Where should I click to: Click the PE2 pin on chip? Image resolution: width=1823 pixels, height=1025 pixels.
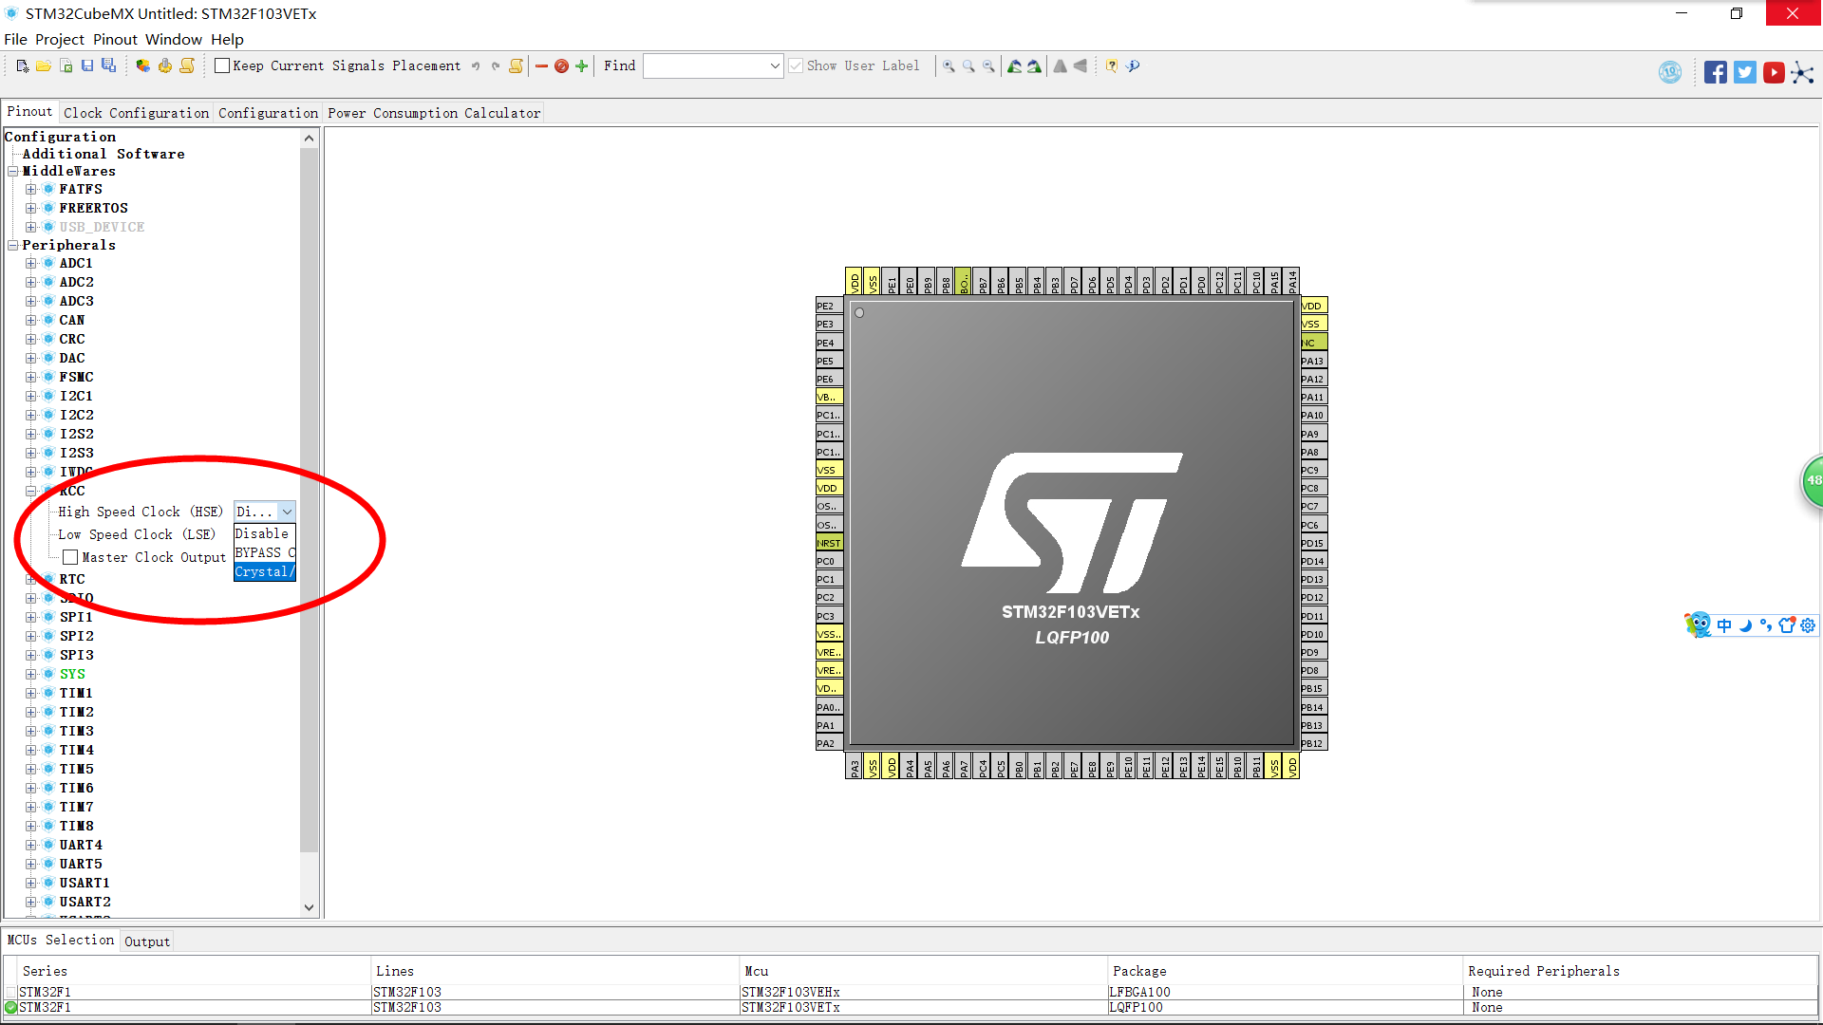[829, 307]
